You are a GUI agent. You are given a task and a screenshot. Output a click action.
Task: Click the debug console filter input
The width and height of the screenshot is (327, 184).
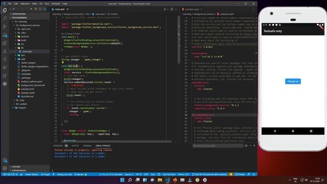[x=218, y=146]
